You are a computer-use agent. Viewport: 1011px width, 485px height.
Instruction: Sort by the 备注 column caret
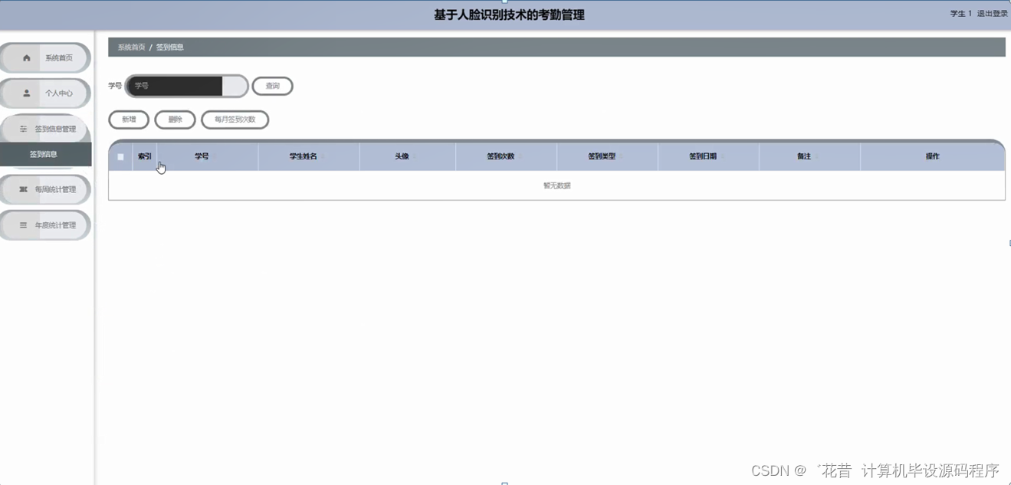click(x=816, y=156)
